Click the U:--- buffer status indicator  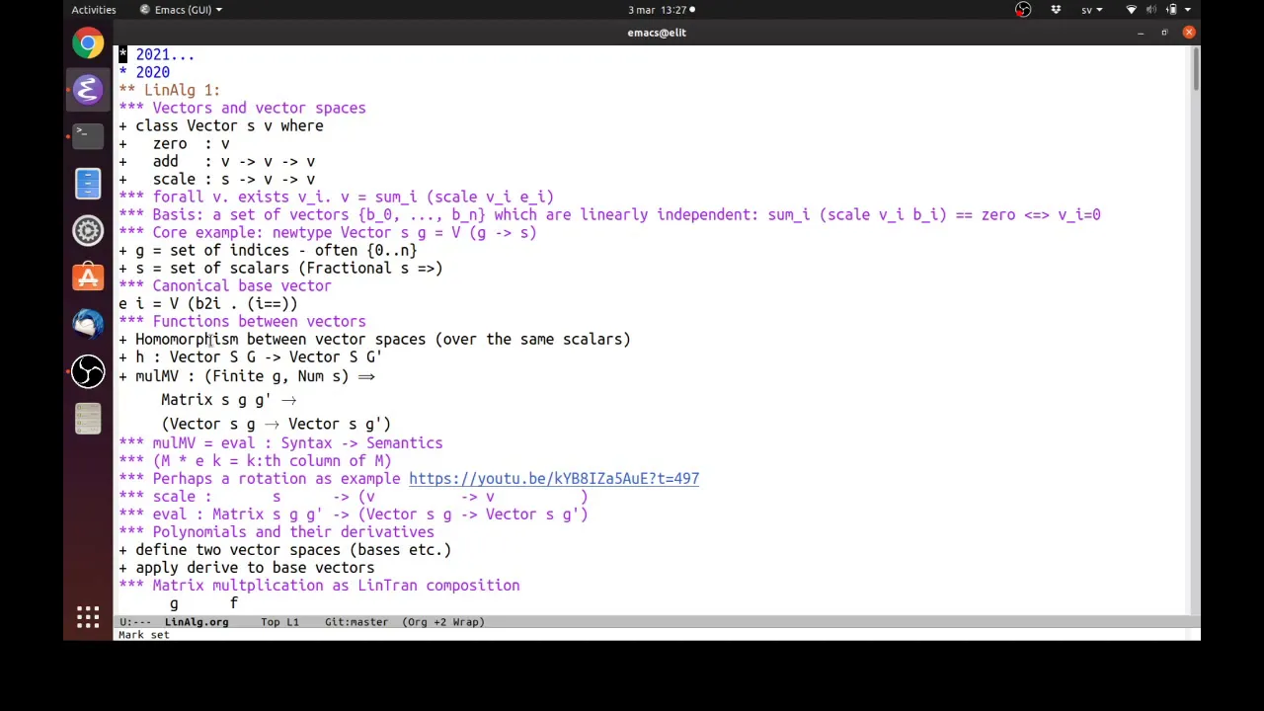point(135,622)
